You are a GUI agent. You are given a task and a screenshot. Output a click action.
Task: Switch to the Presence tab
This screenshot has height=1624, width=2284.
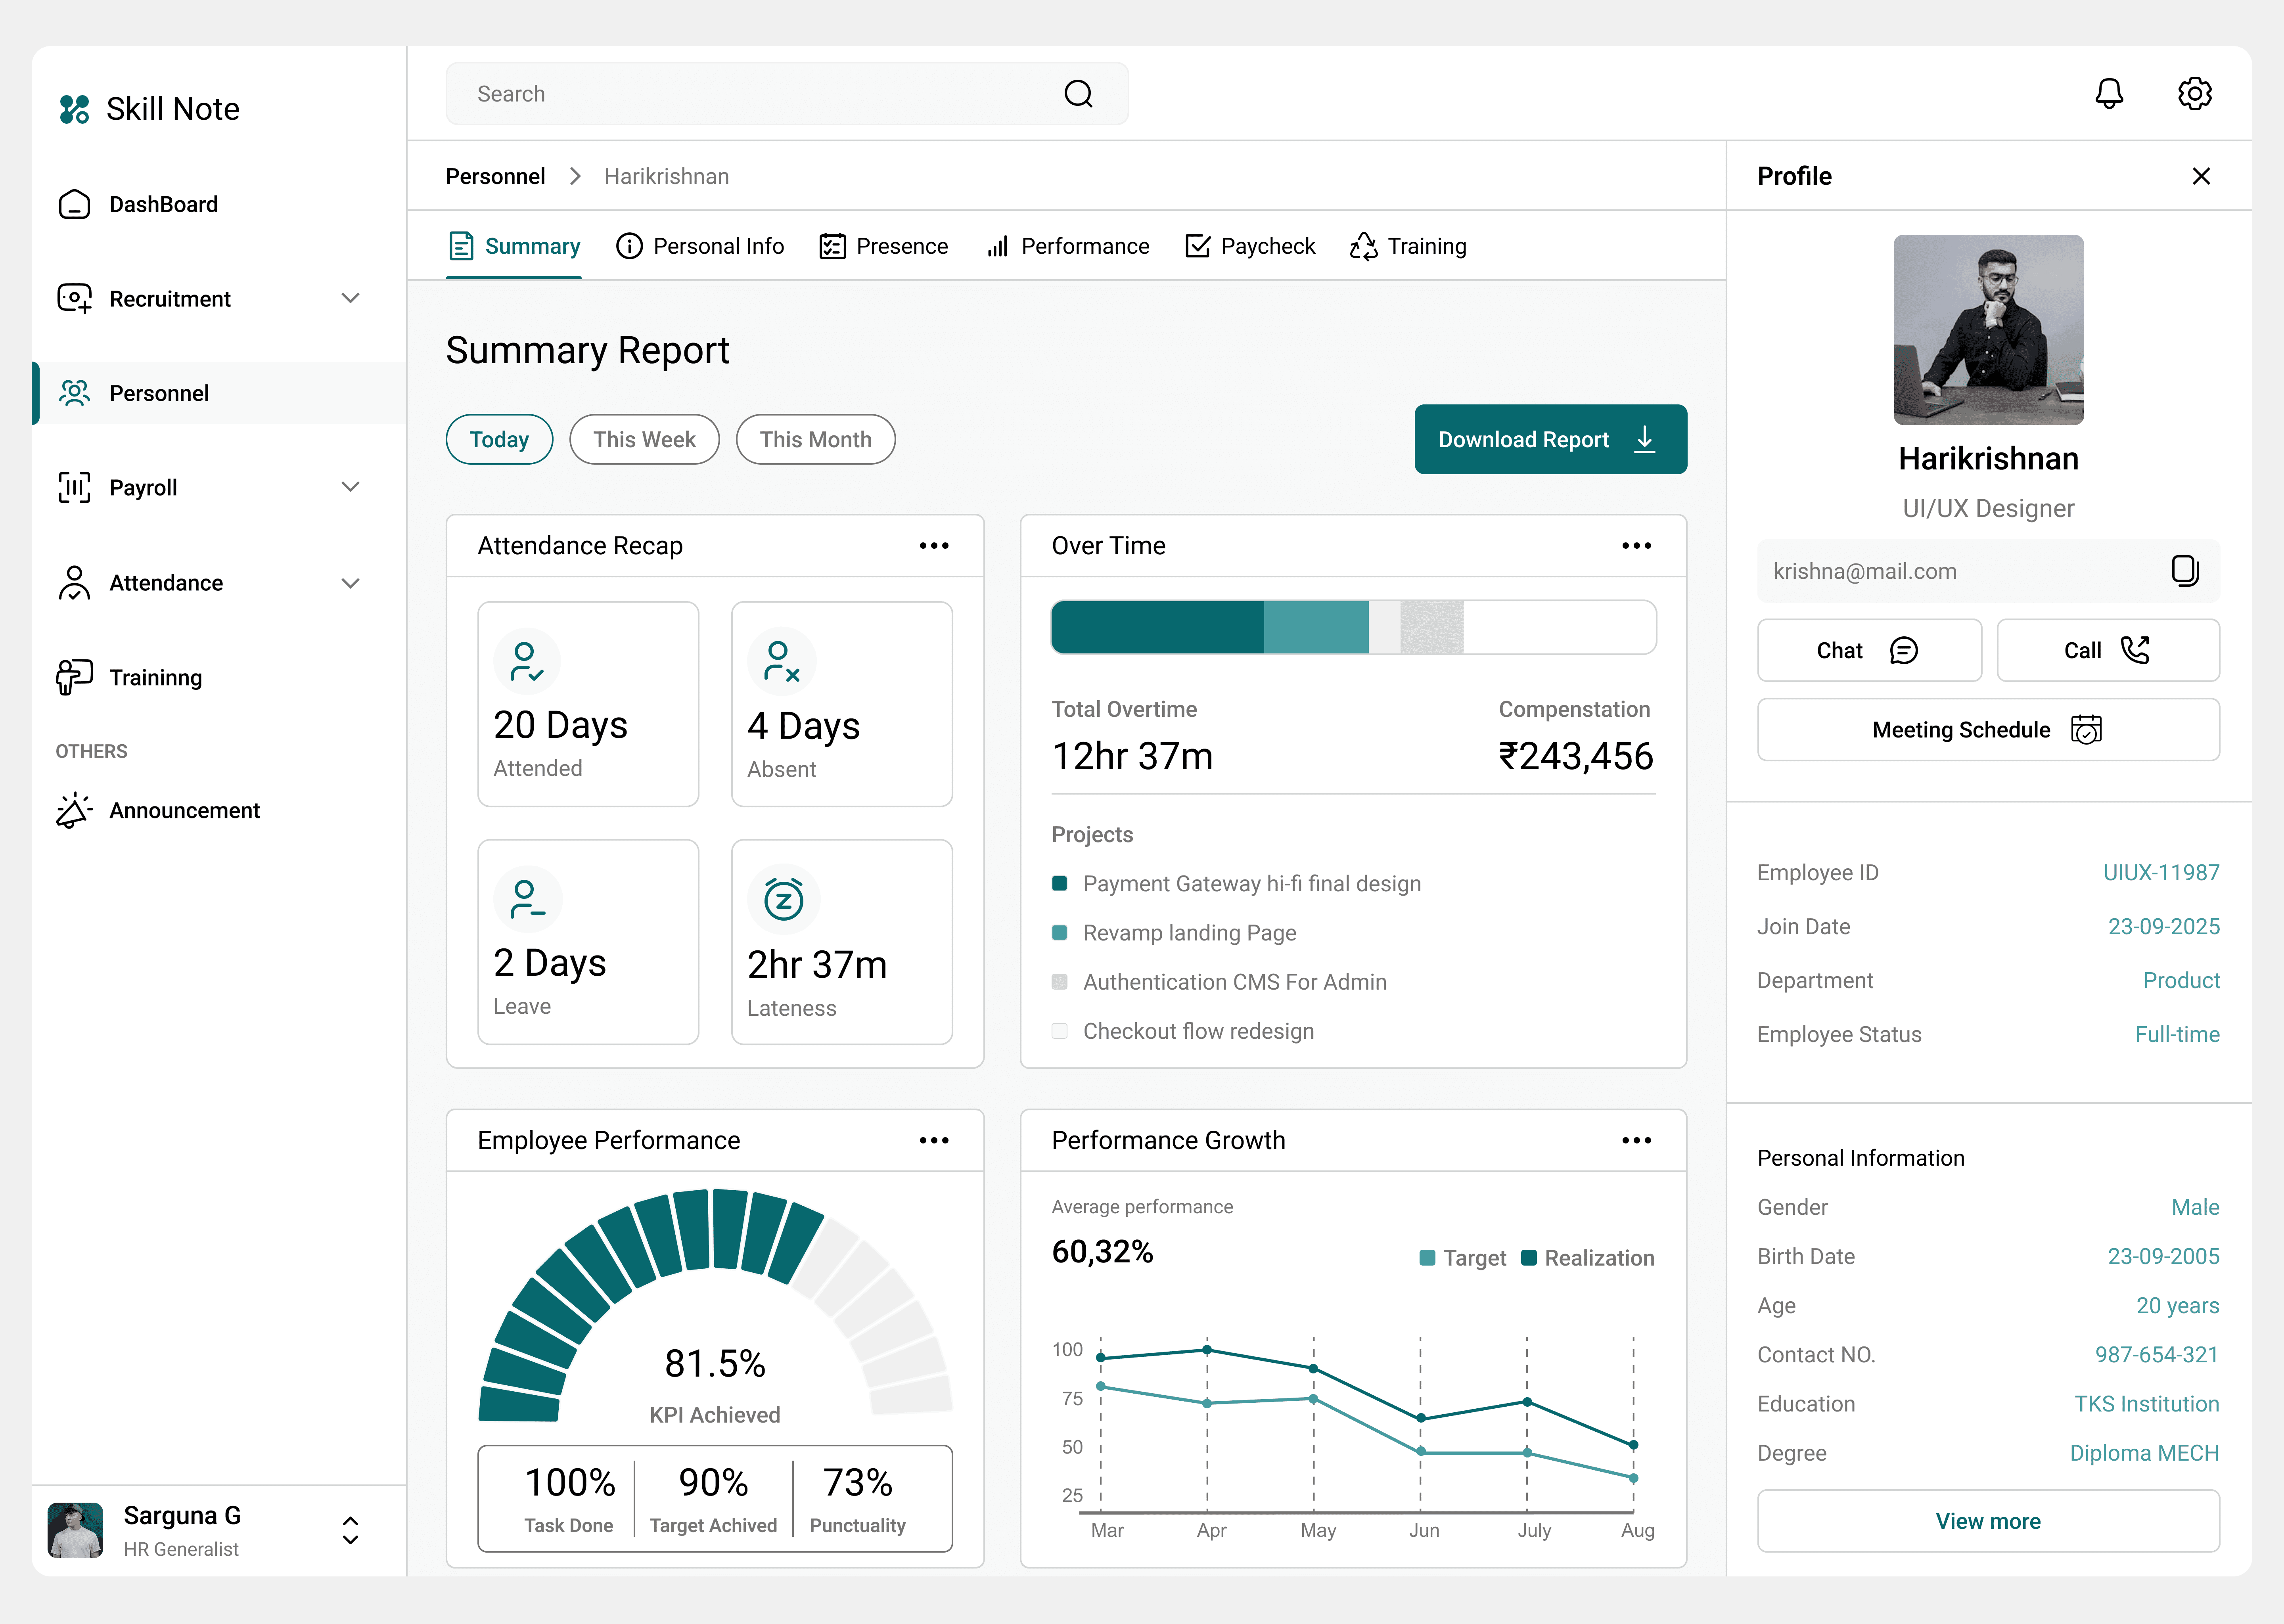883,246
